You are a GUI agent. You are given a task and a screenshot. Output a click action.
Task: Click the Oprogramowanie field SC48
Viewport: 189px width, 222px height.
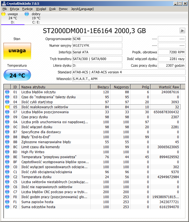point(97,39)
